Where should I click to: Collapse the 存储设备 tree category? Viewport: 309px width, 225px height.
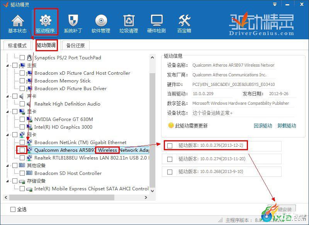7,181
